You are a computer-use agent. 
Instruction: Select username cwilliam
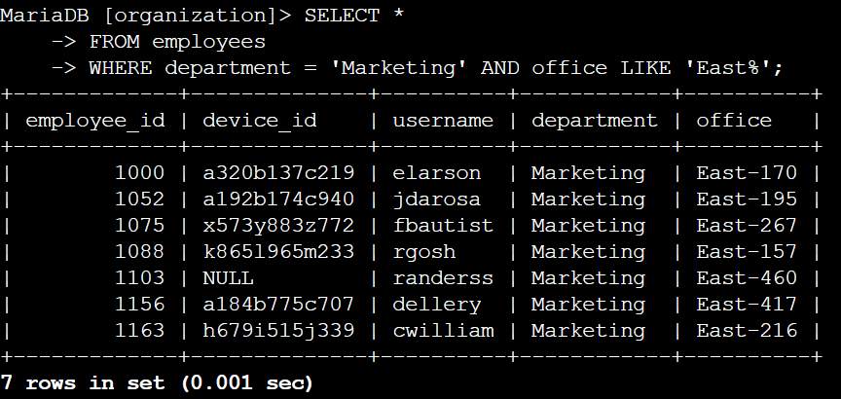coord(443,331)
